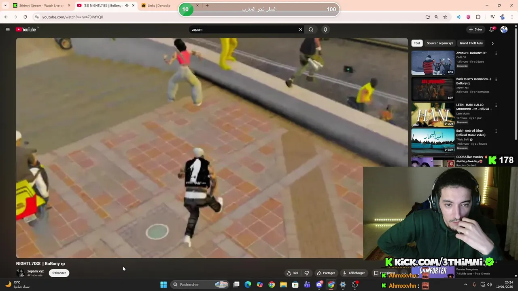Open the YouTube account avatar menu
Viewport: 518px width, 291px height.
504,30
